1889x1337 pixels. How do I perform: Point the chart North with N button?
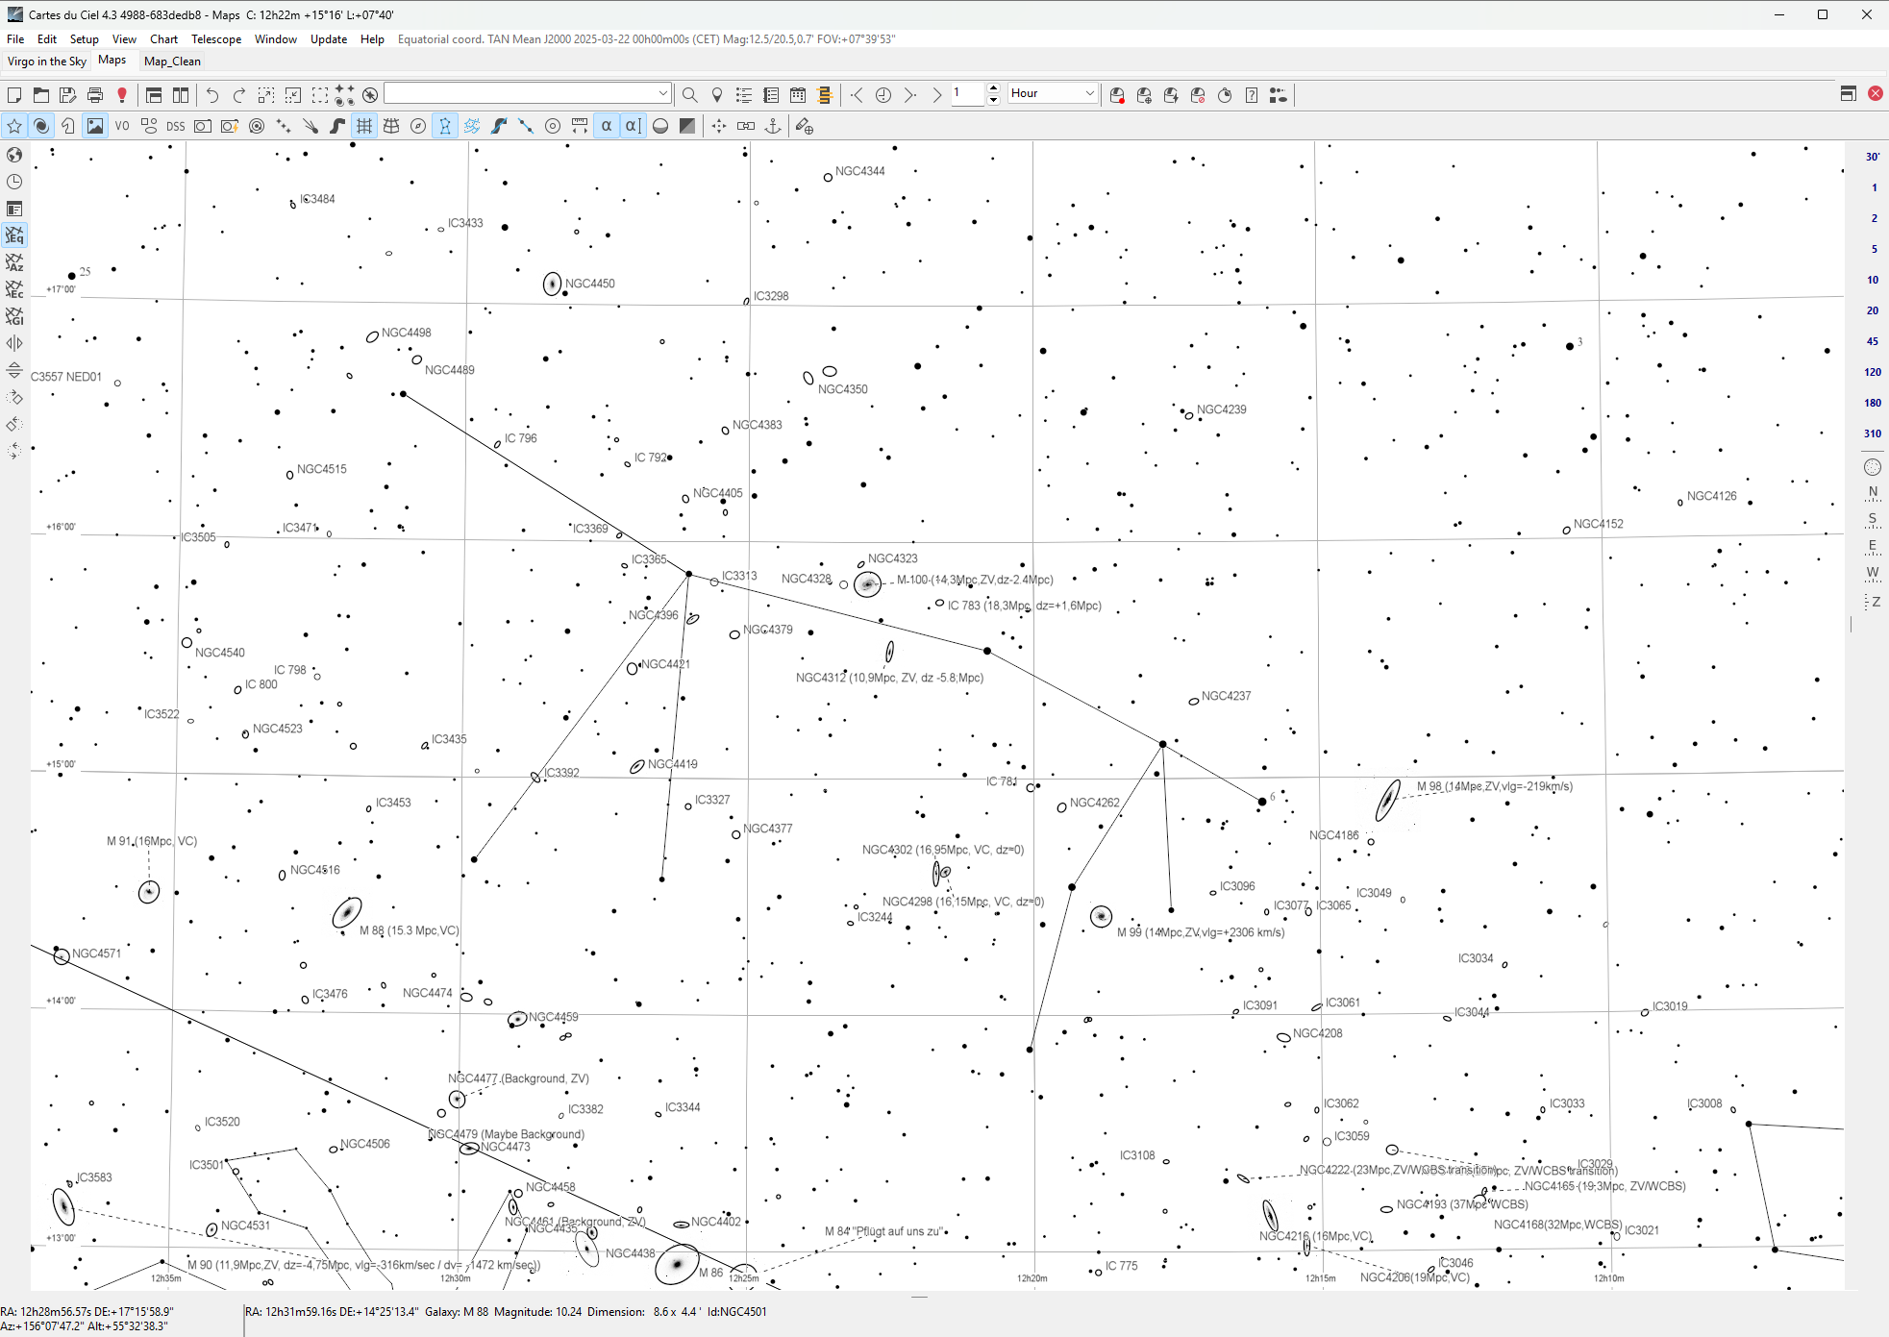tap(1873, 492)
